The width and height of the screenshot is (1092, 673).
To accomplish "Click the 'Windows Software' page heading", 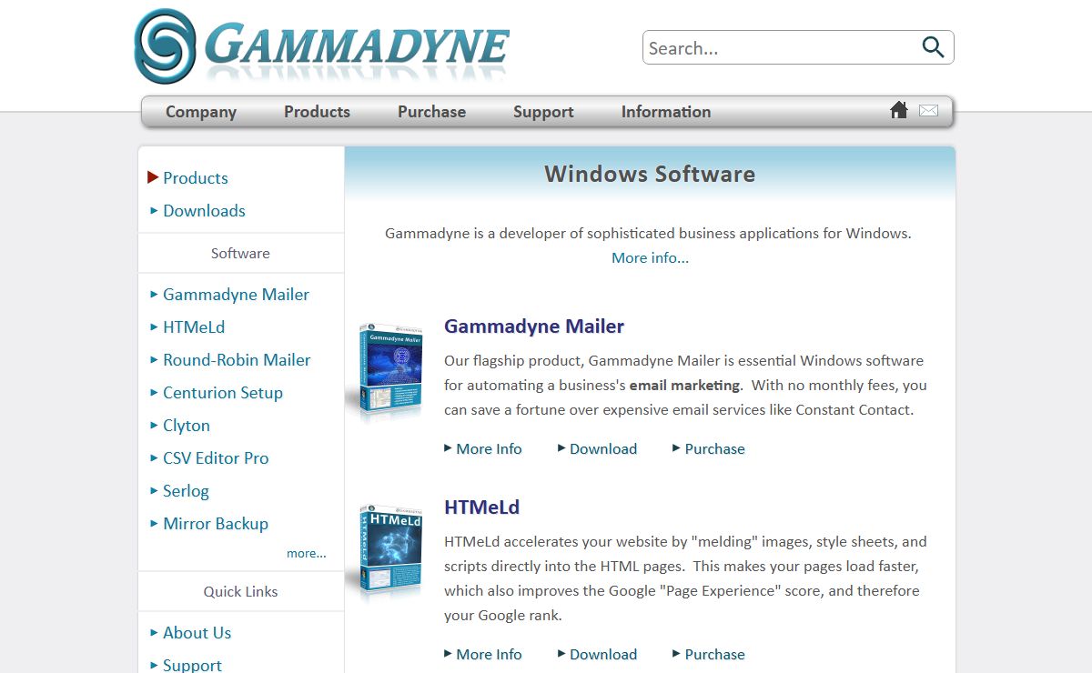I will (x=650, y=174).
